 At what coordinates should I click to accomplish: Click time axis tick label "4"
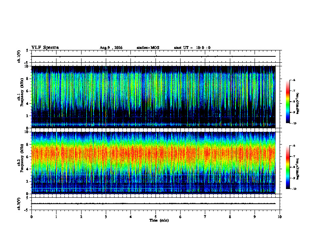[x=131, y=217]
